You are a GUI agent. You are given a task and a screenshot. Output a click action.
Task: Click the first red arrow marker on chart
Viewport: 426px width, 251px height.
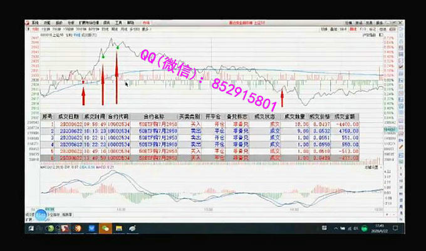(x=83, y=95)
